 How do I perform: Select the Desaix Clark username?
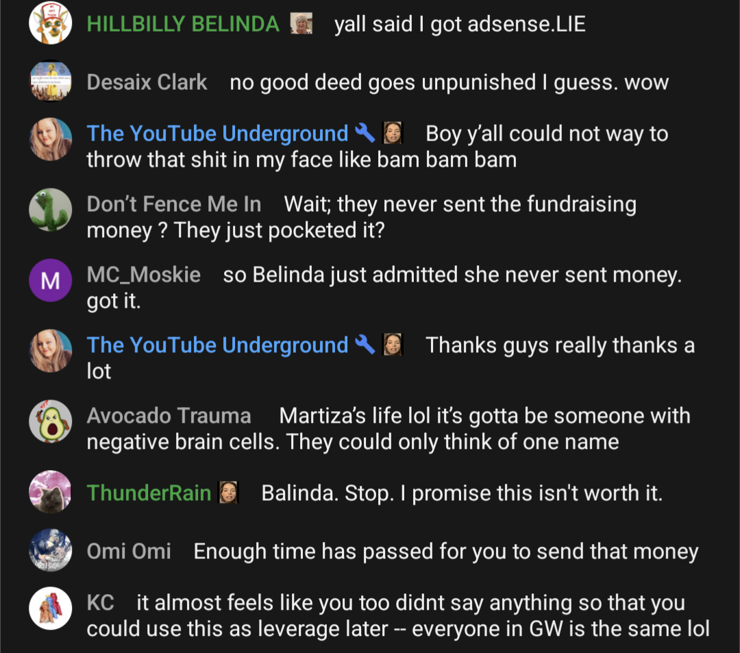pos(147,82)
